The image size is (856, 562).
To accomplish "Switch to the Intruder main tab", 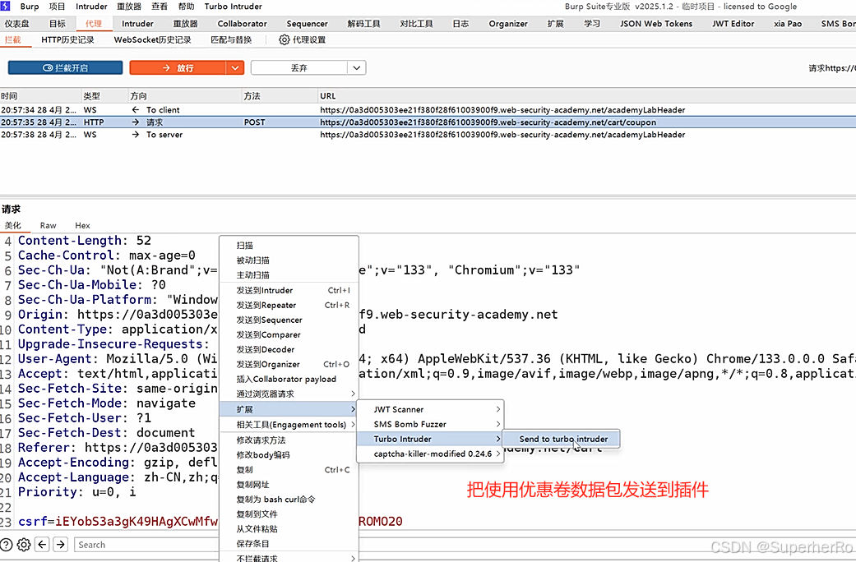I will (x=137, y=24).
